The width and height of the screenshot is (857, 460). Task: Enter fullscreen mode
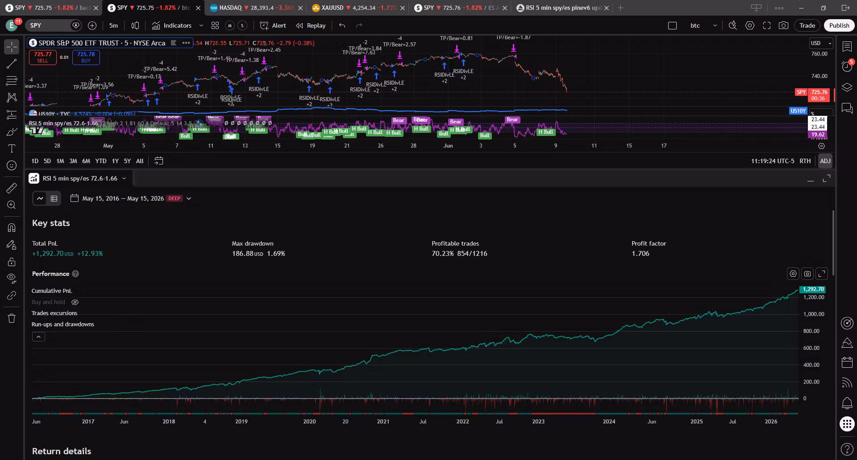point(767,25)
